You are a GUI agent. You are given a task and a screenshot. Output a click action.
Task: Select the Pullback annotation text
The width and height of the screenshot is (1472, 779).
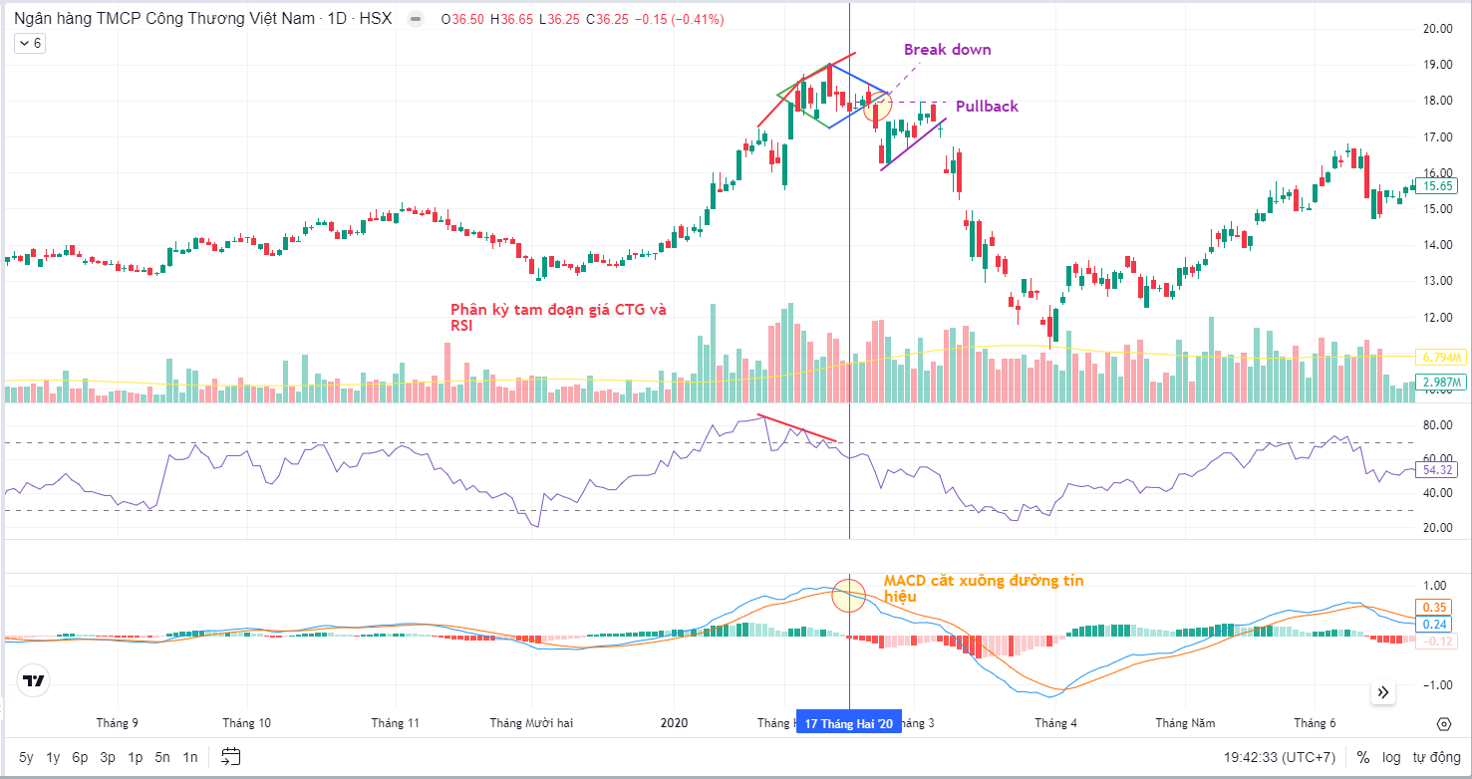click(x=987, y=106)
